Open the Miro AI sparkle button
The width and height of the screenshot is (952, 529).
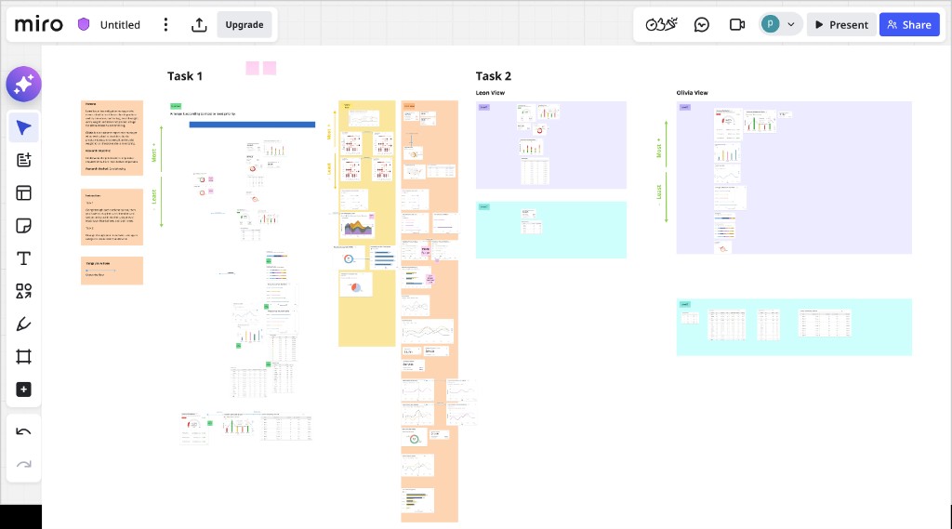coord(23,85)
